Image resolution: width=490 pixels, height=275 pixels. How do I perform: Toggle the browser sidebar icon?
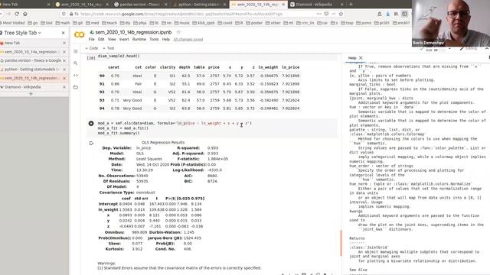(404, 14)
